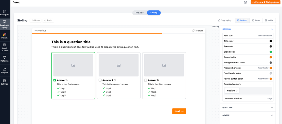This screenshot has height=124, width=282.
Task: Click the desktop label tag
Action: (x=216, y=27)
